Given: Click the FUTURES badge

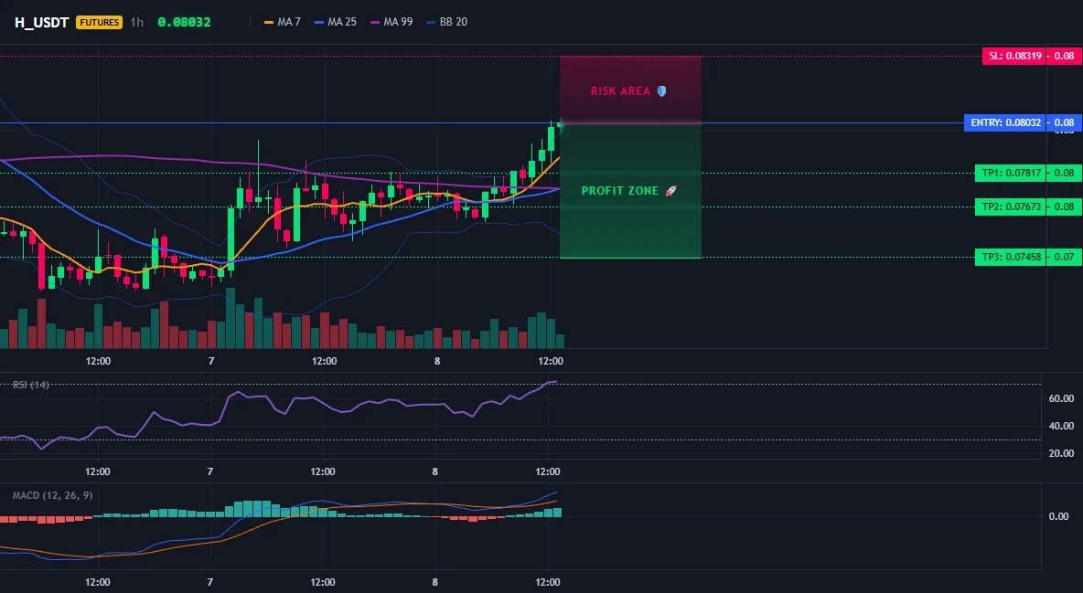Looking at the screenshot, I should click(x=100, y=22).
